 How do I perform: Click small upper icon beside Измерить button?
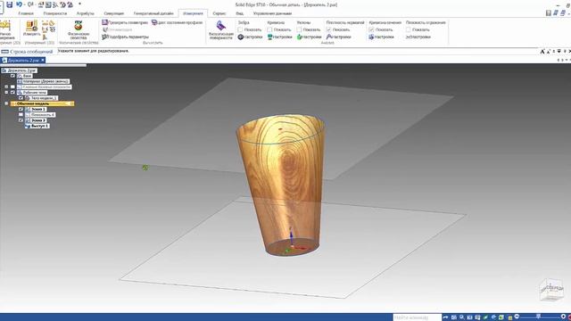(x=46, y=23)
